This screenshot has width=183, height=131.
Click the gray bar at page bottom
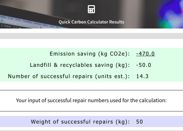pos(92,130)
